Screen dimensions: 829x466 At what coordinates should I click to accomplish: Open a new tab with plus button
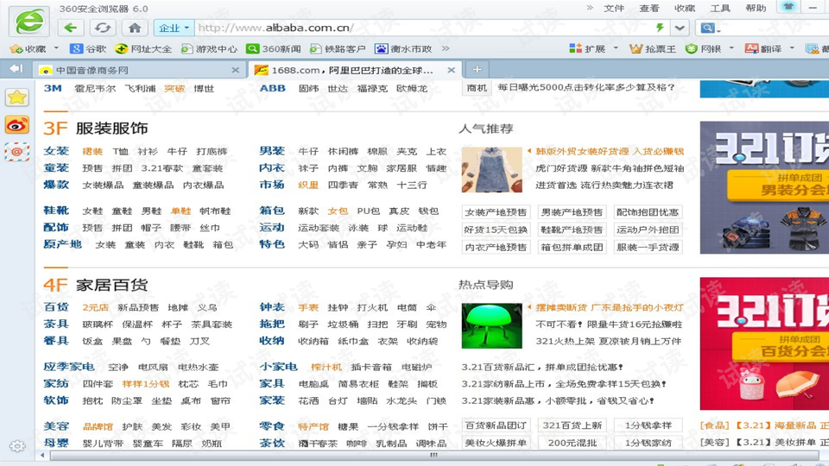click(x=477, y=69)
